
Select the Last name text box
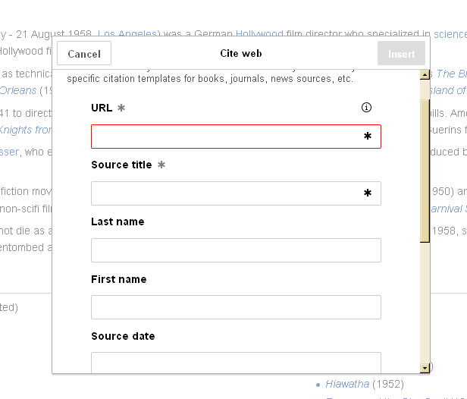pos(236,250)
